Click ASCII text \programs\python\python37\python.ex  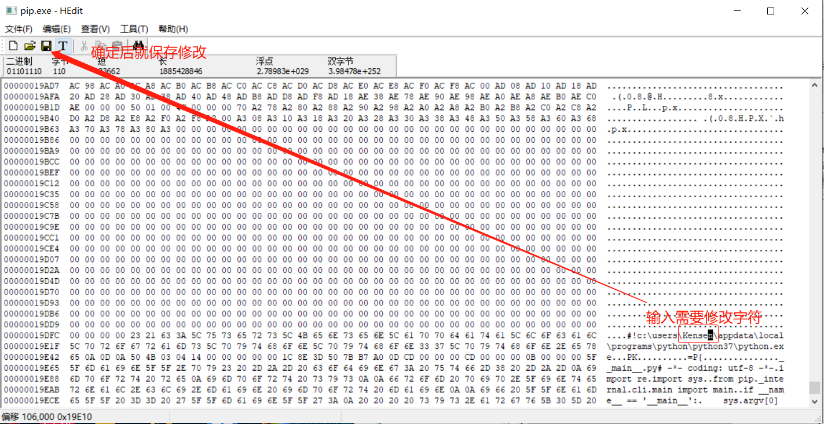[x=695, y=346]
